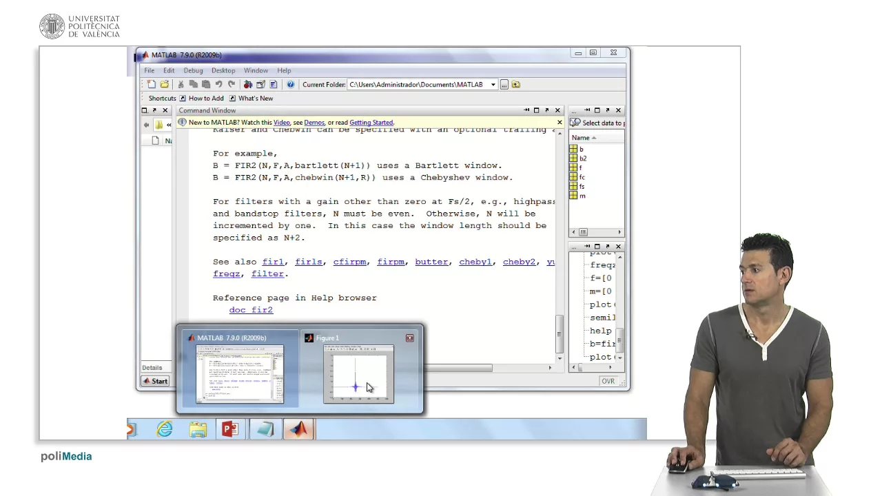This screenshot has height=496, width=882.
Task: Click the Getting Started link
Action: coord(371,123)
